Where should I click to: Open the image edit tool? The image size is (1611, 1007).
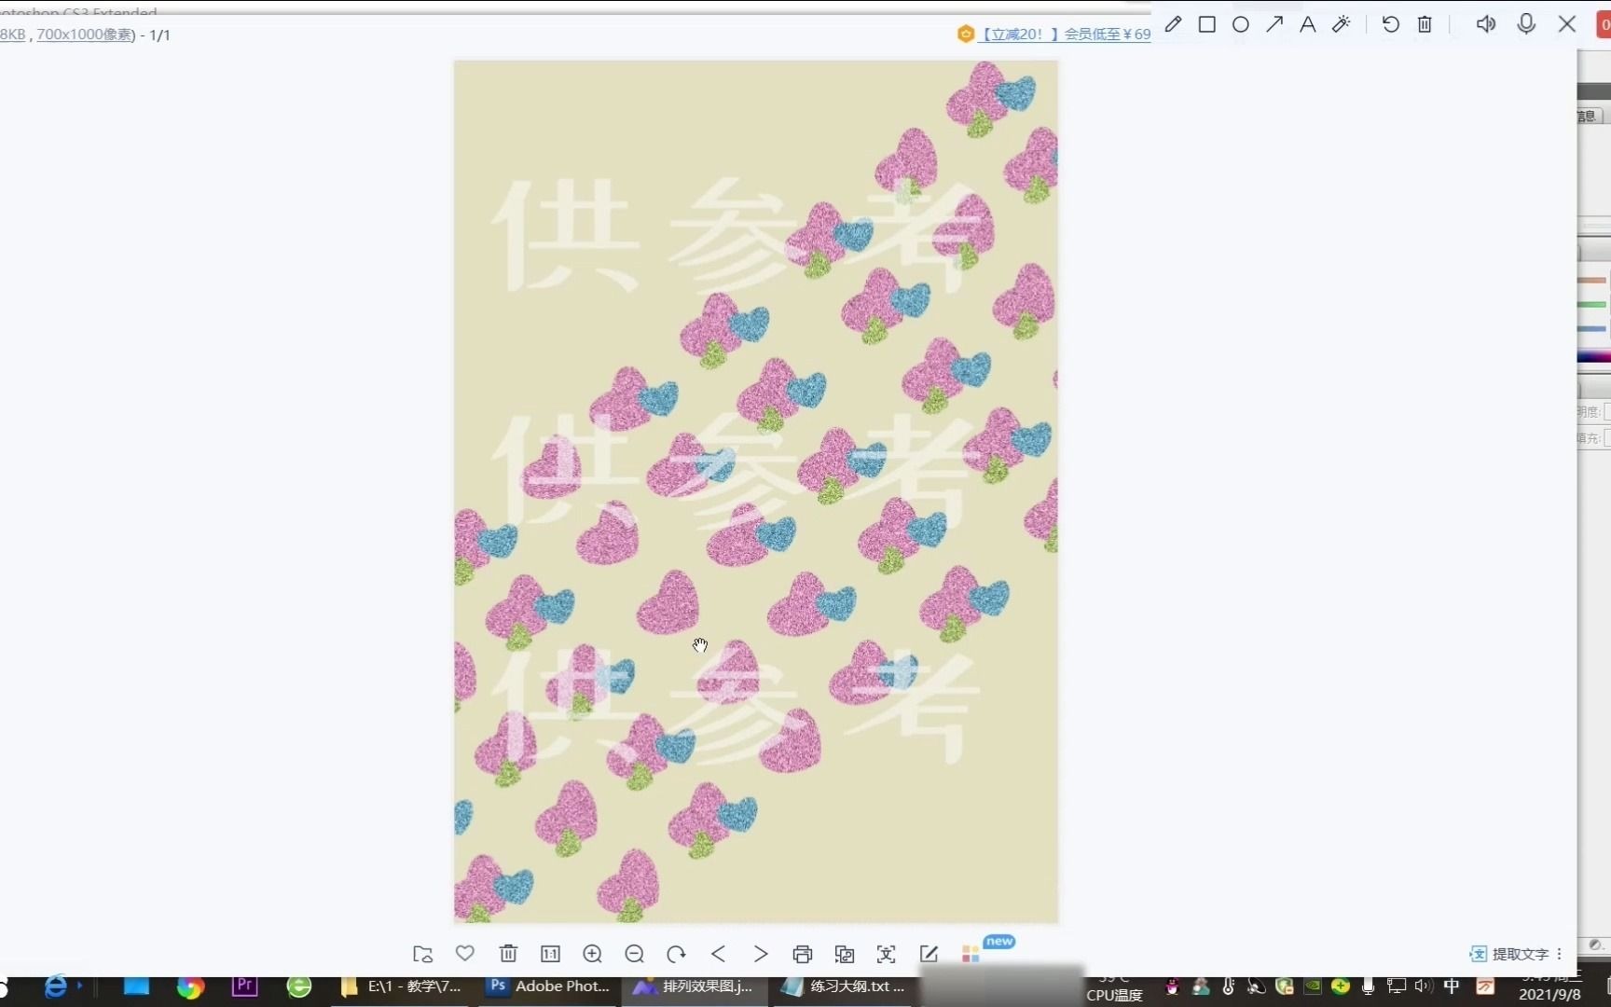point(929,954)
